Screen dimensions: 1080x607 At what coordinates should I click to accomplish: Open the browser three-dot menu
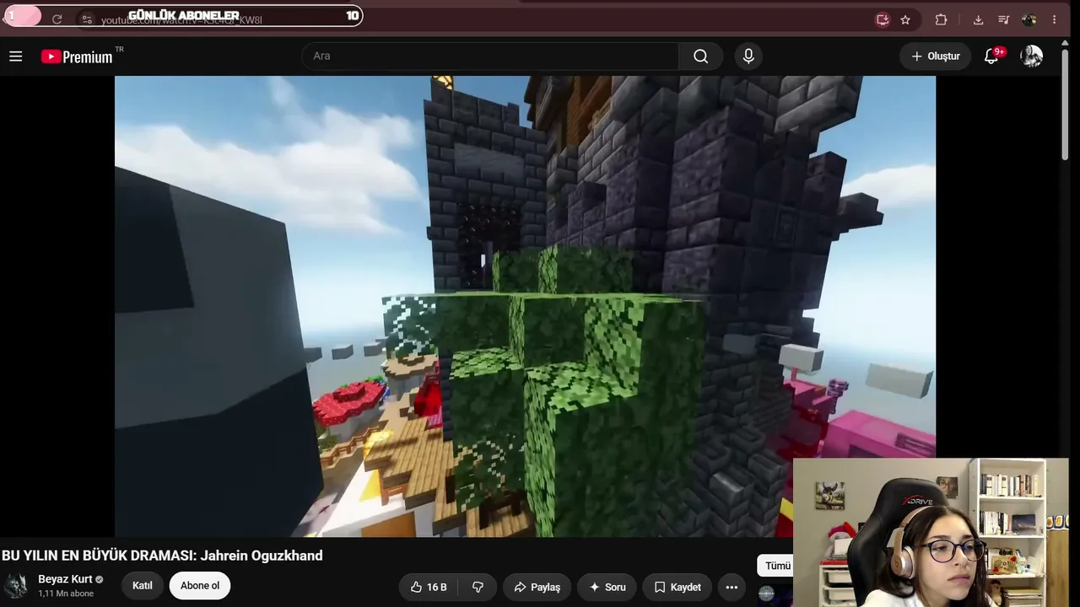tap(1054, 19)
